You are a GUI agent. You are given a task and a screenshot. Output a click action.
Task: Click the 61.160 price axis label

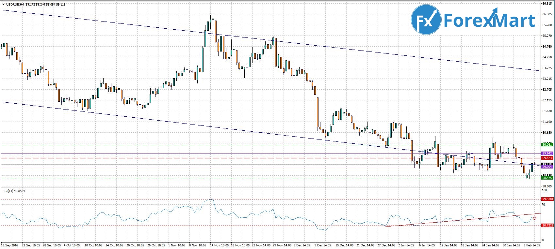547,122
